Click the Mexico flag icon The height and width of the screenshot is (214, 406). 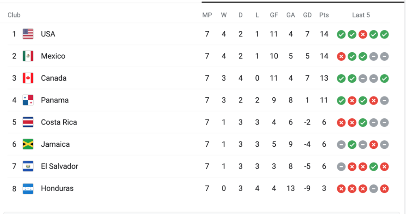coord(28,56)
